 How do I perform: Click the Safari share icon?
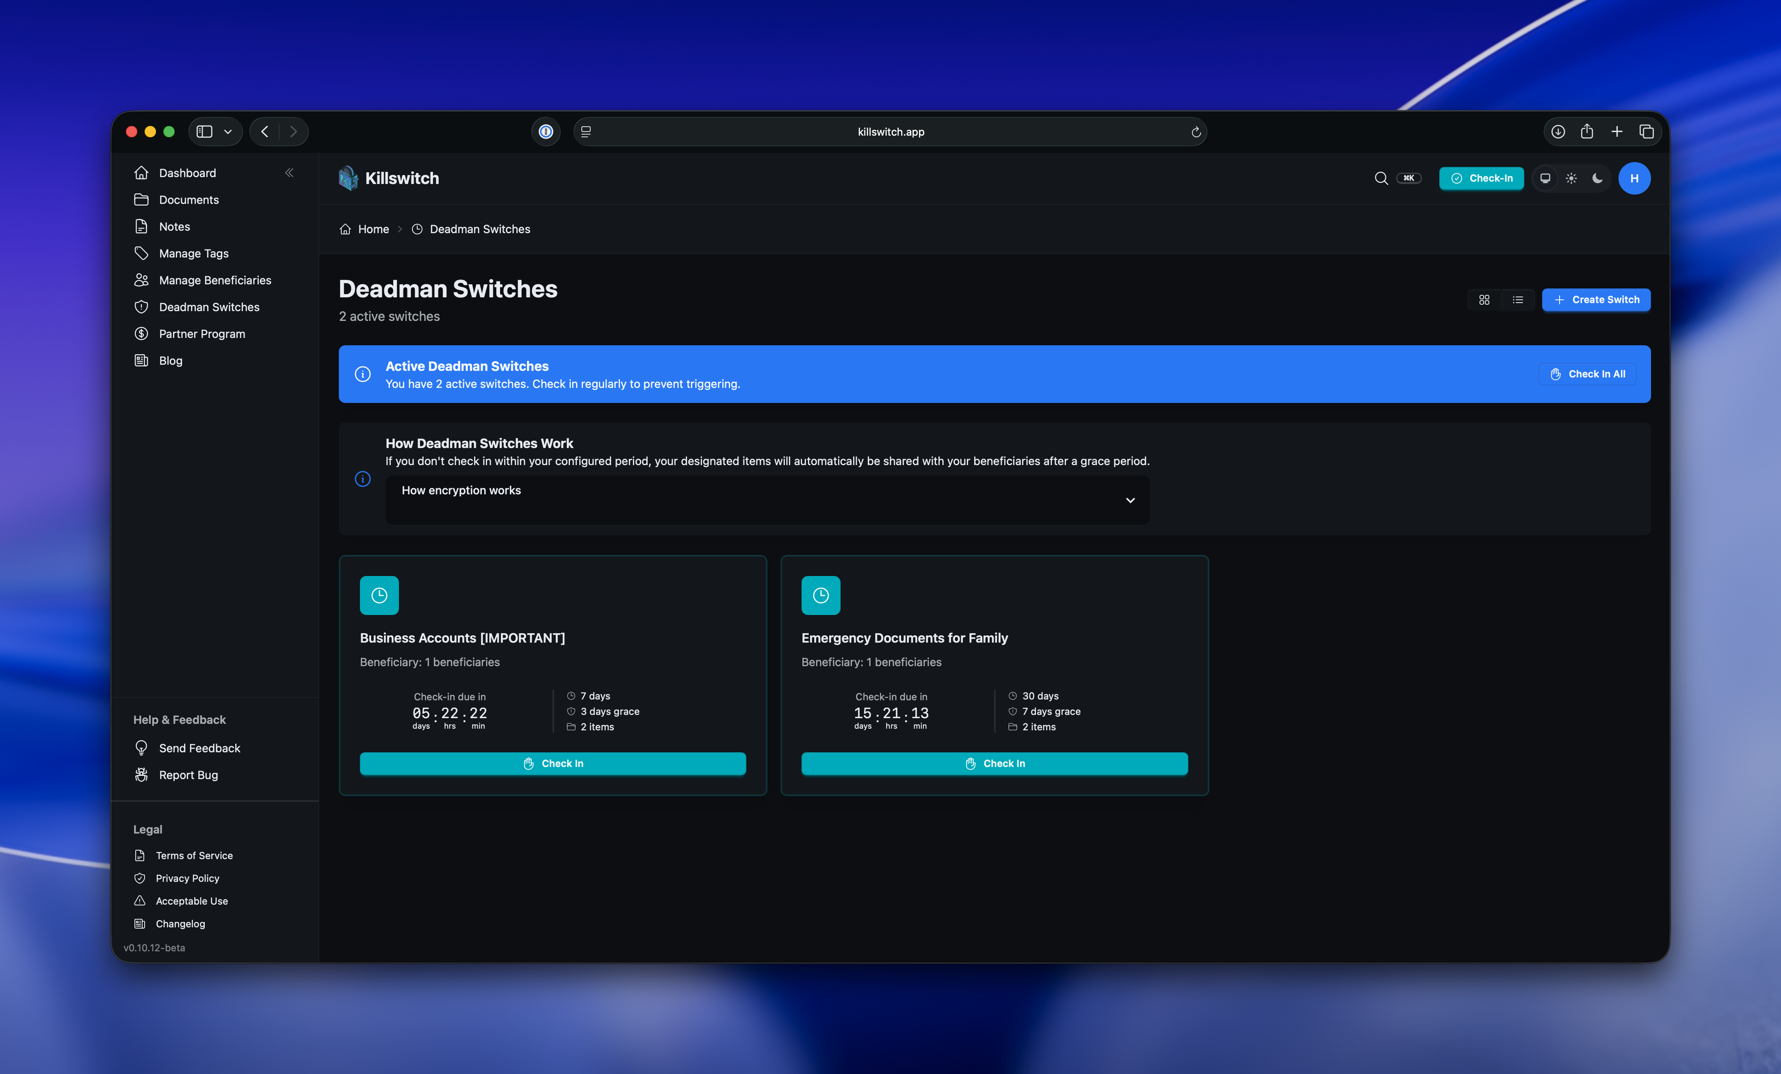(1587, 132)
